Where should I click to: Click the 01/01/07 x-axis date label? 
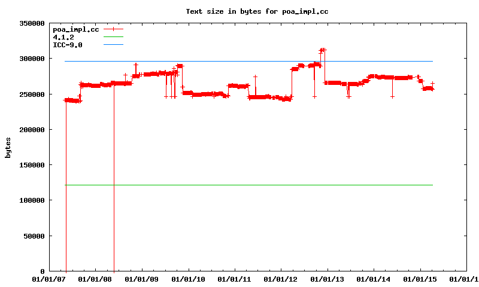click(50, 279)
